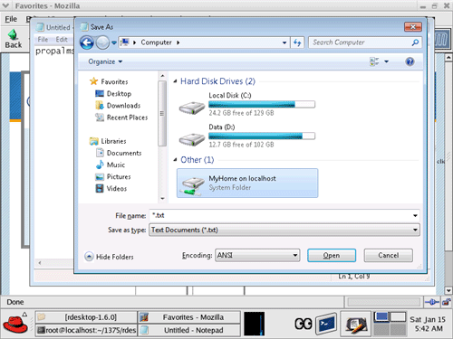Select the Data (D:) drive icon
The image size is (453, 339).
192,139
